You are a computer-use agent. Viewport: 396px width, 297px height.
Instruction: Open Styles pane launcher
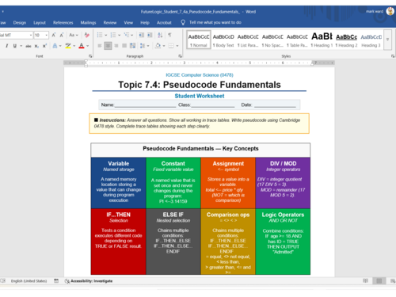coord(393,56)
